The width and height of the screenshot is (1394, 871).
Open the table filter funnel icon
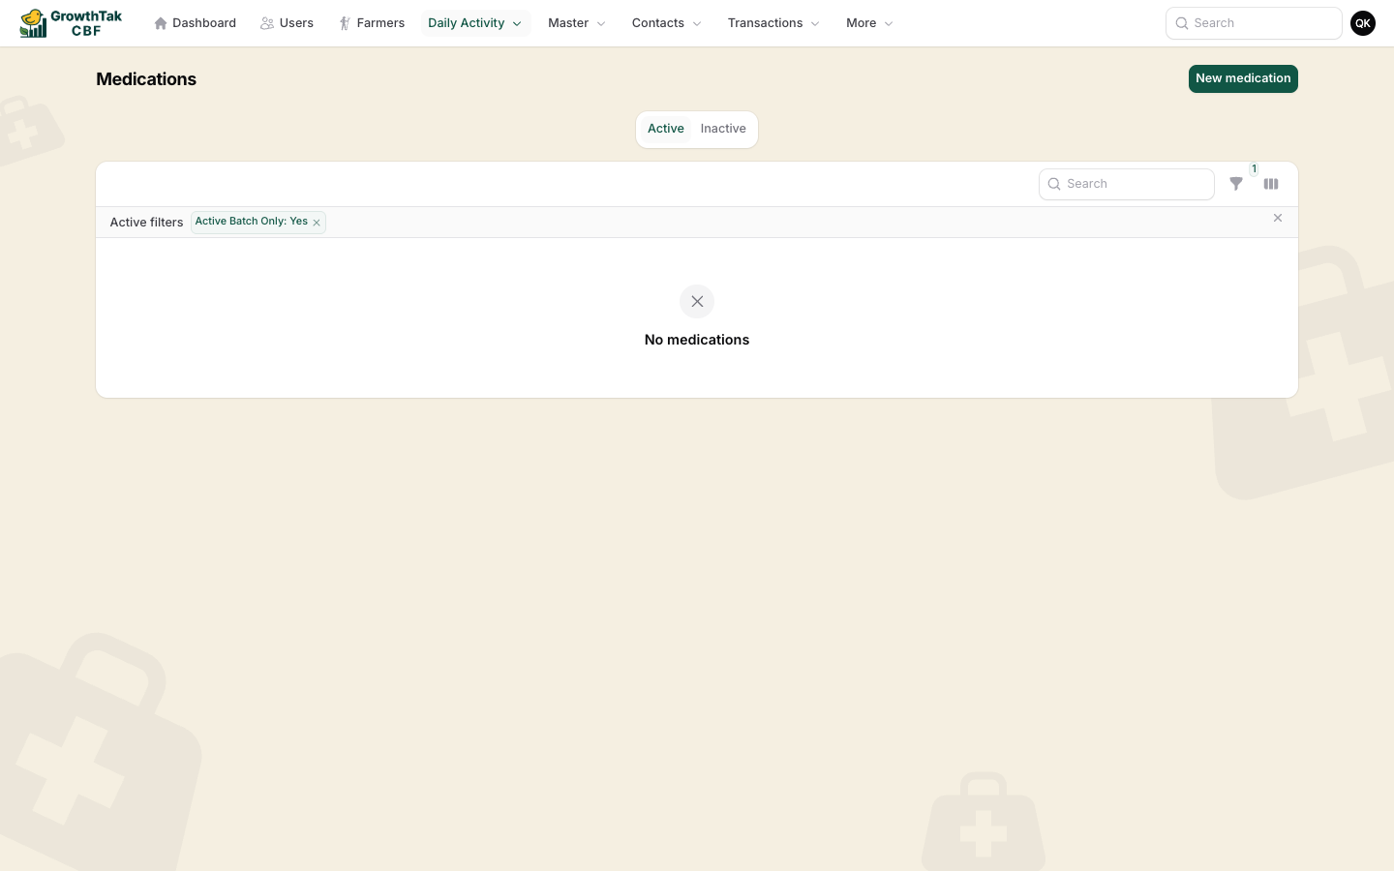[1236, 184]
